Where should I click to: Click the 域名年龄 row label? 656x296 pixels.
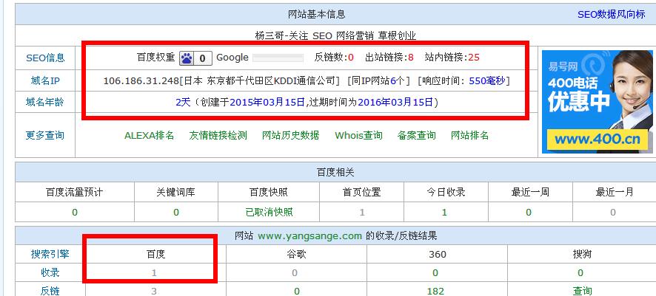(x=45, y=102)
